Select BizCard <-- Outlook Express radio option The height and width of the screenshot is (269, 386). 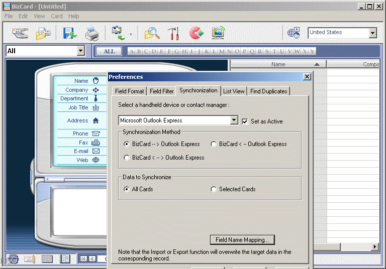pos(214,144)
